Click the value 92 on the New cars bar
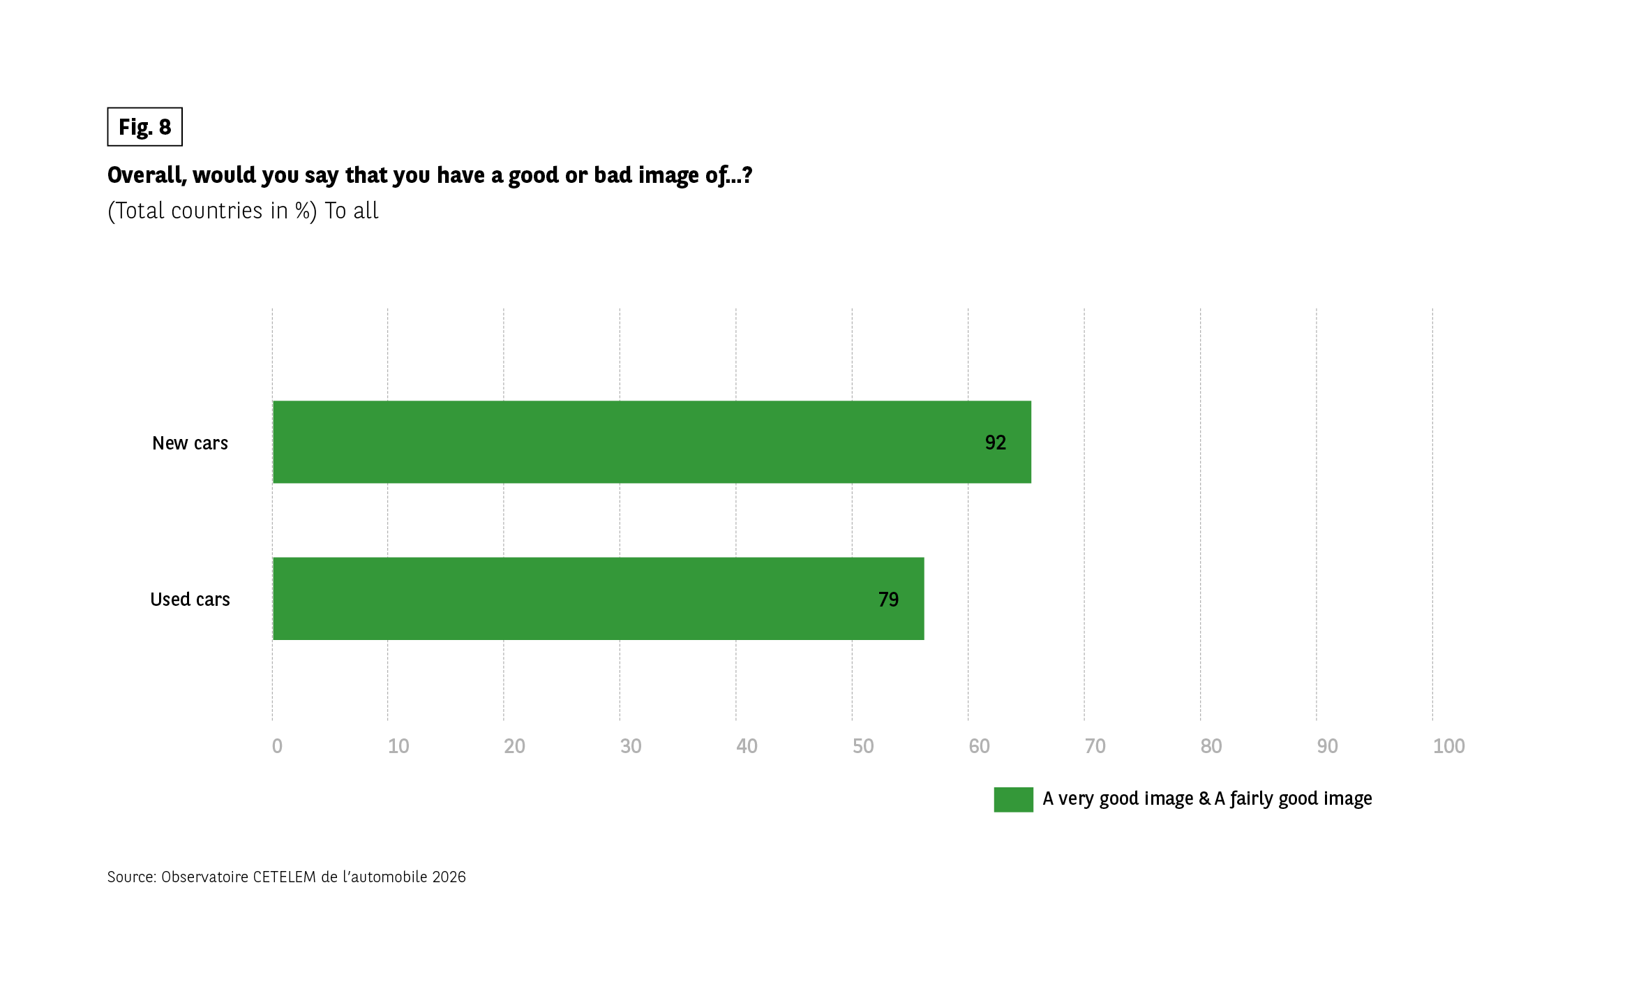Screen dimensions: 1648x989 click(995, 443)
